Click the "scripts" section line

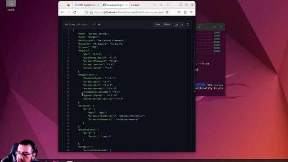click(x=85, y=147)
